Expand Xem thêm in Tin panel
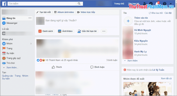Screen dimensions: 177x96 [132, 61]
